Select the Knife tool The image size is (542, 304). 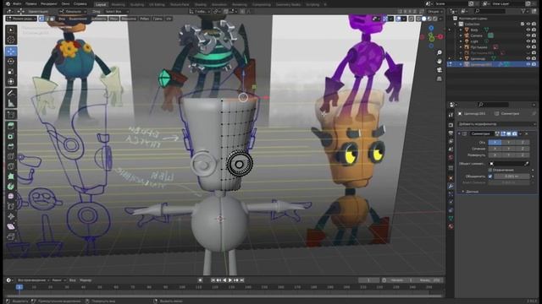pos(11,166)
